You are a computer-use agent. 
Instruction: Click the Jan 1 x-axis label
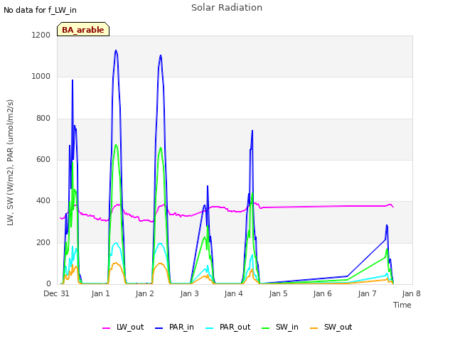(100, 293)
